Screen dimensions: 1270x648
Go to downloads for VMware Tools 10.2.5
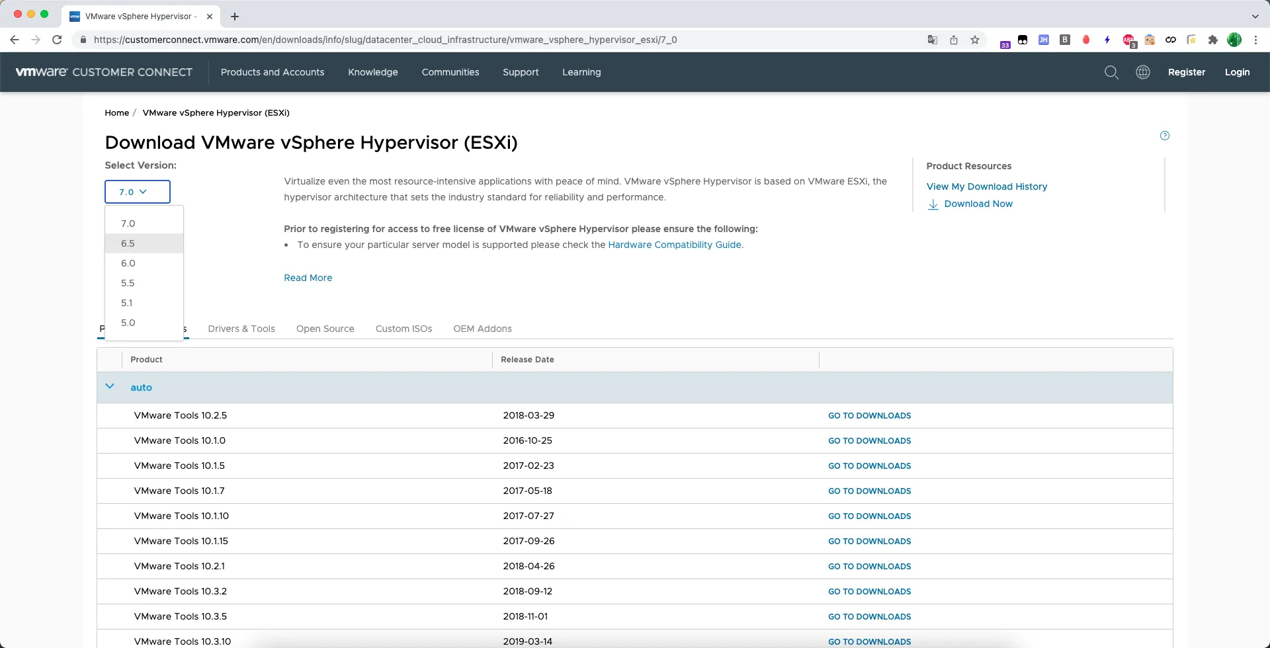869,415
